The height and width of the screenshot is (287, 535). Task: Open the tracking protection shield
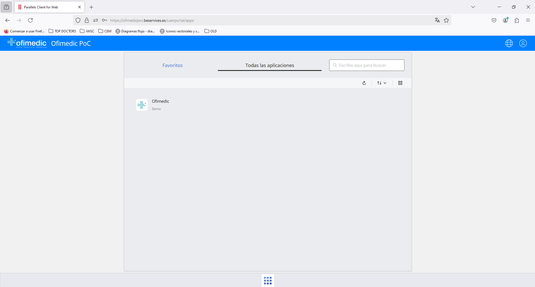(x=78, y=20)
